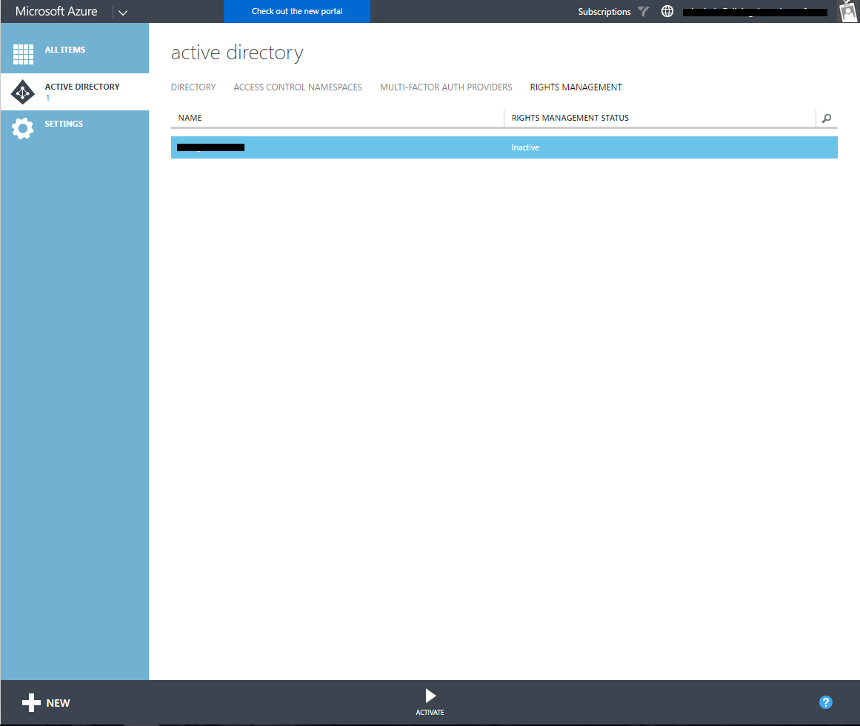Click the NEW button label
This screenshot has height=726, width=860.
(x=58, y=703)
